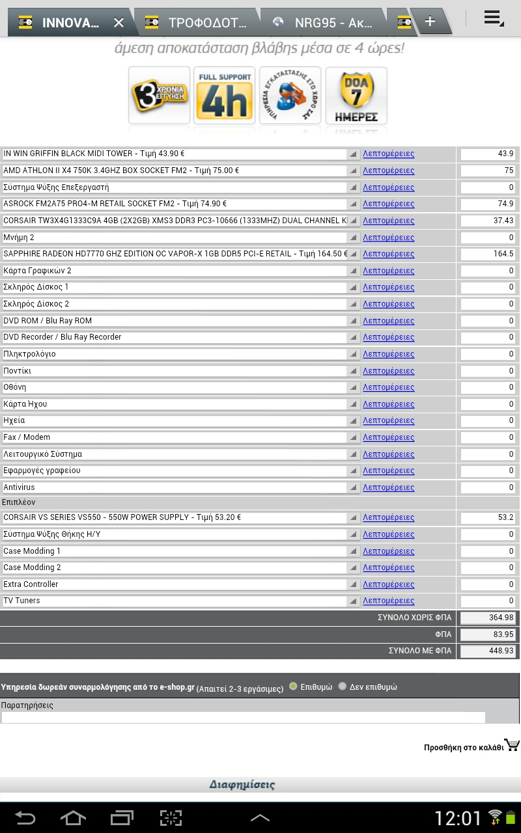The width and height of the screenshot is (521, 833).
Task: Open Λεπτομέρειες link for TV Tuners row
Action: tap(389, 601)
